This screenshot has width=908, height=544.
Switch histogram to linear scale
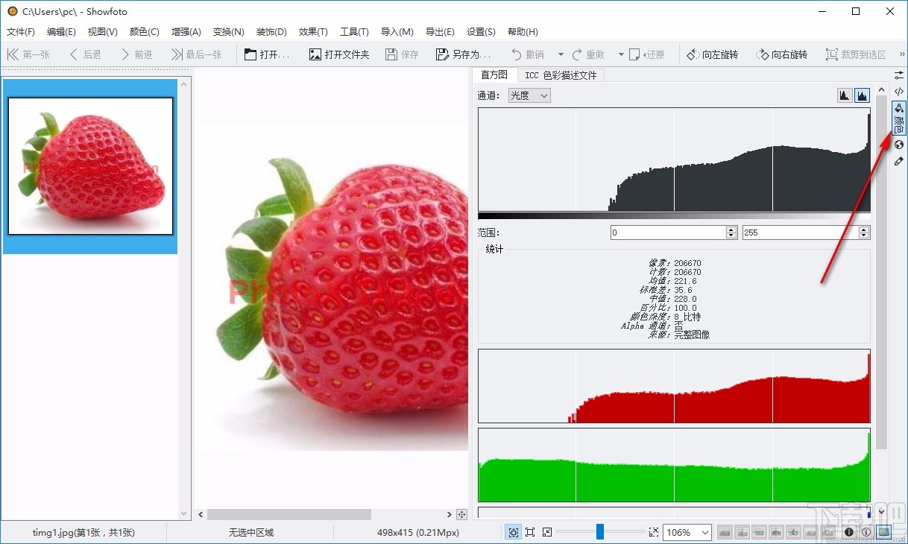pos(845,95)
